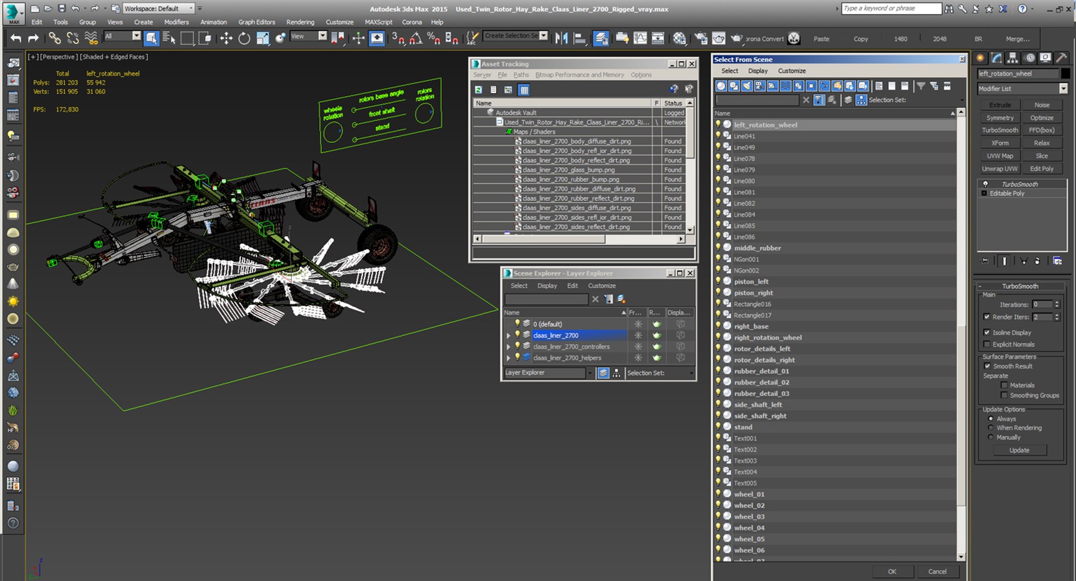This screenshot has width=1076, height=581.
Task: Toggle the Isoline Display checkbox
Action: pos(987,332)
